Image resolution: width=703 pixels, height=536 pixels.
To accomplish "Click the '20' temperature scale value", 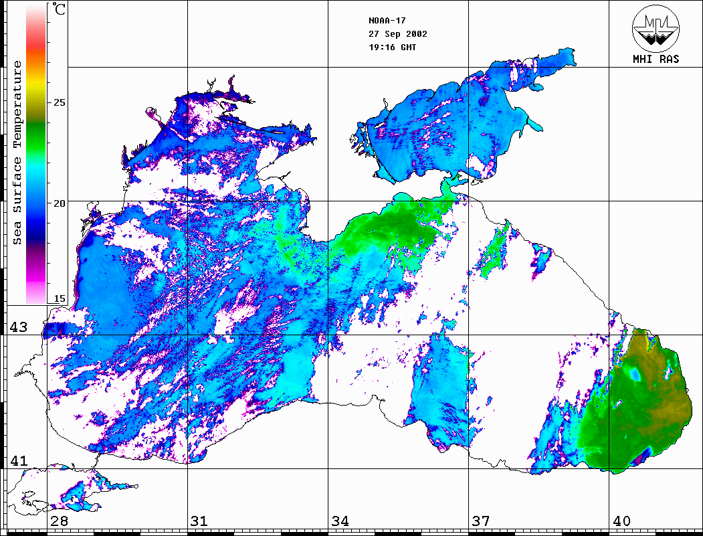I will 59,203.
